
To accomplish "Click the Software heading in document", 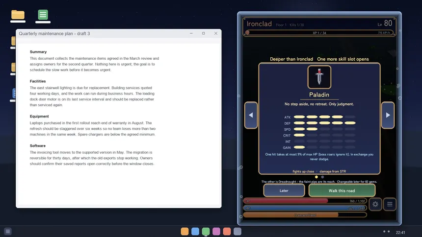I will tap(38, 145).
